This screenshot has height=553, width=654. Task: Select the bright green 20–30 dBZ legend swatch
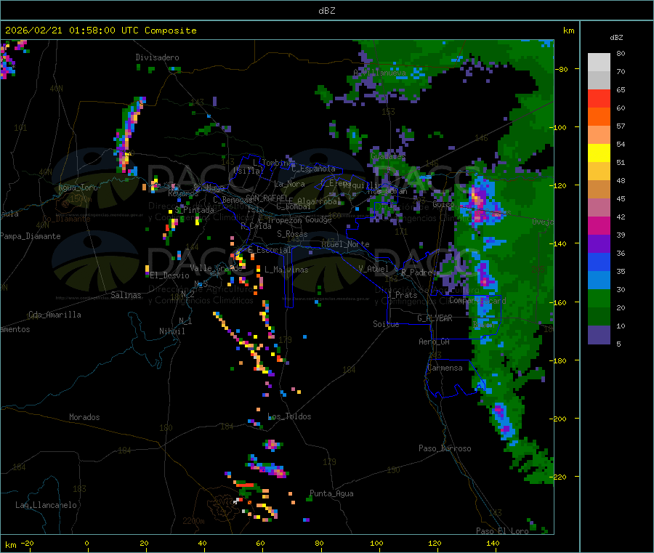[x=599, y=298]
